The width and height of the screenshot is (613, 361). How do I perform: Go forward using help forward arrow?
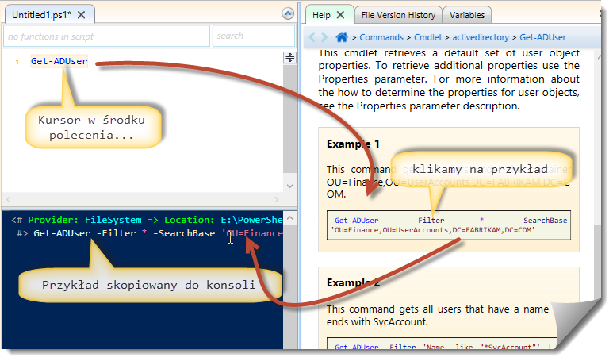pos(324,37)
